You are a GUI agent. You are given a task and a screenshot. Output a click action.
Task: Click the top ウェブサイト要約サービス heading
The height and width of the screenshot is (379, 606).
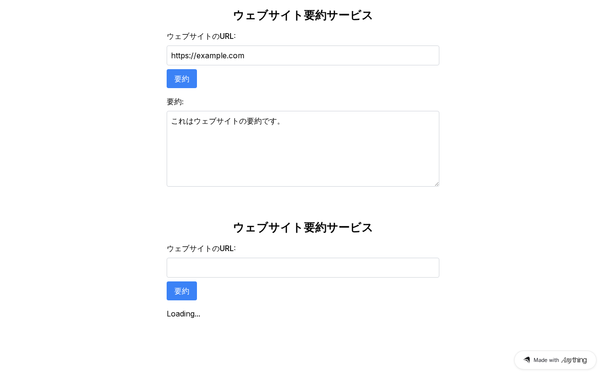(303, 15)
